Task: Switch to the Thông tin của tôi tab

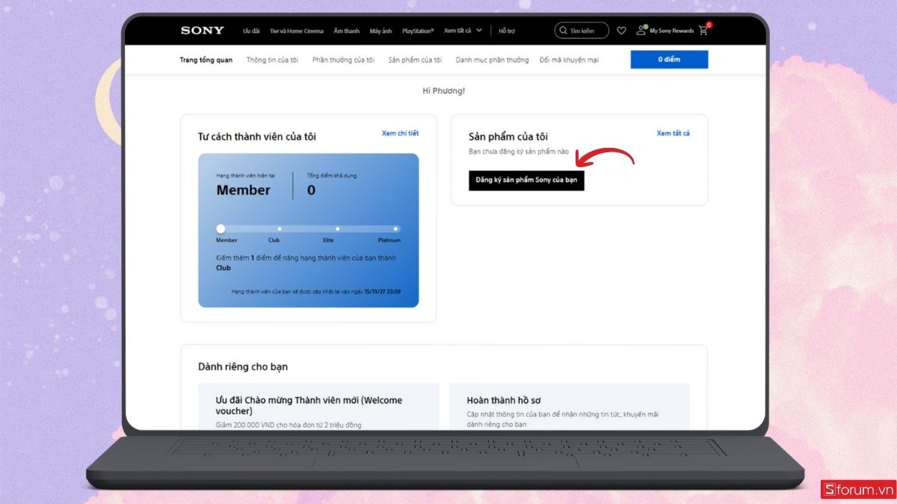Action: 271,59
